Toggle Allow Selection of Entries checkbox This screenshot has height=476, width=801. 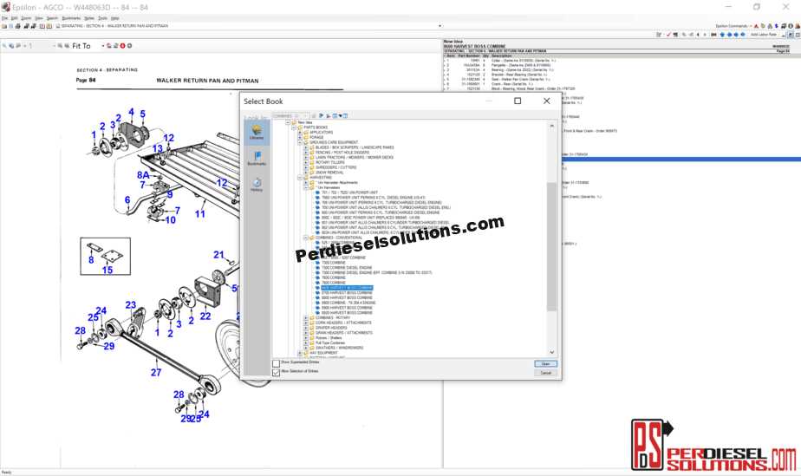(x=277, y=373)
